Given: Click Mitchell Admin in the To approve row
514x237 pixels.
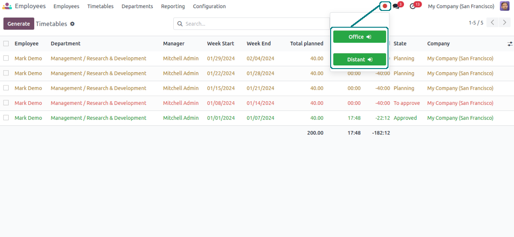Looking at the screenshot, I should tap(181, 103).
